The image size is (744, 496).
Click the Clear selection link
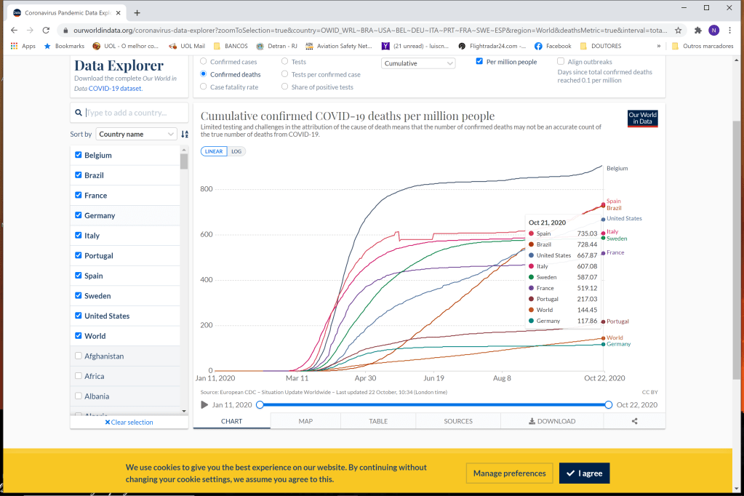tap(129, 422)
